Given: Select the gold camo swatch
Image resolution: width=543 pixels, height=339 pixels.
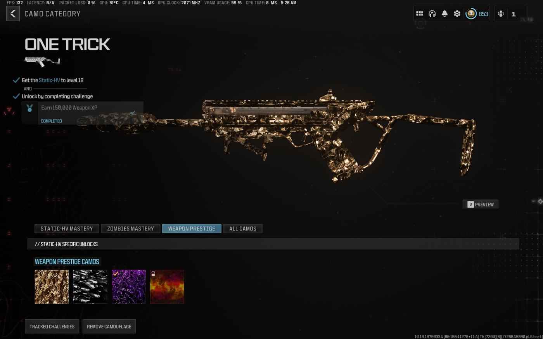Looking at the screenshot, I should pos(52,287).
